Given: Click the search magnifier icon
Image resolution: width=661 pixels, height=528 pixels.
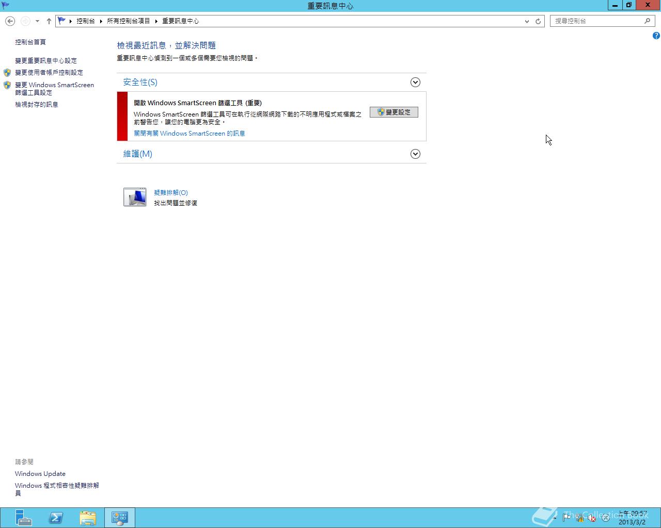Looking at the screenshot, I should point(647,21).
